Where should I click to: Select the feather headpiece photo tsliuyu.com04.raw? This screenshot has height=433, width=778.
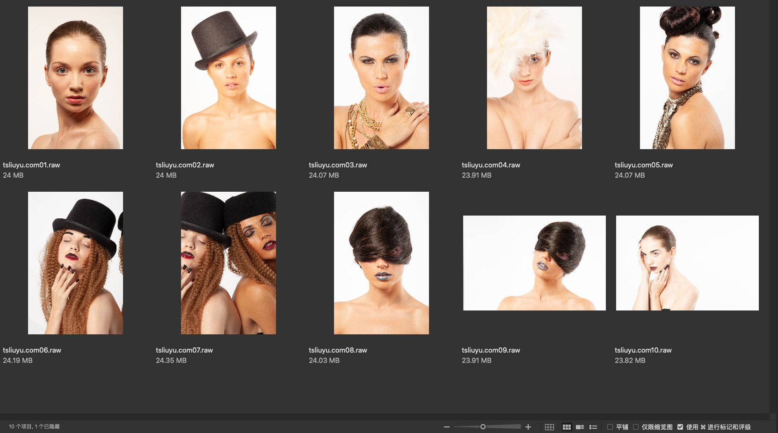tap(534, 78)
